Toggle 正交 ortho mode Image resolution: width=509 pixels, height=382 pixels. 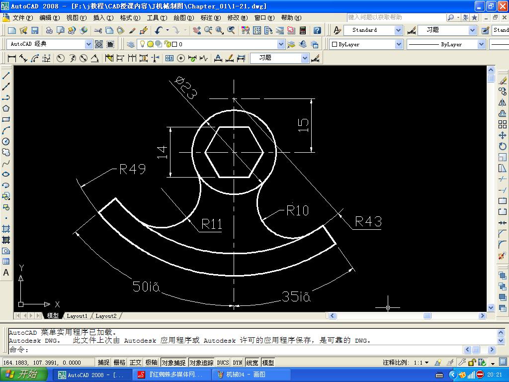click(x=135, y=362)
